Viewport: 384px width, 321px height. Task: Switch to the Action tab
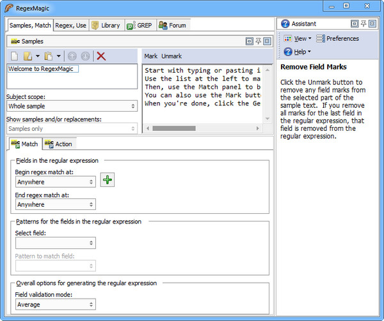pyautogui.click(x=58, y=144)
